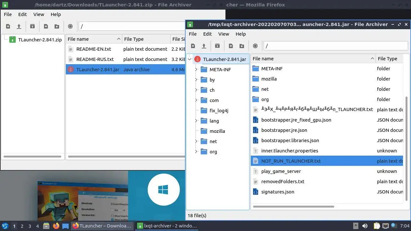411x231 pixels.
Task: Switch to virtual desktop 2
Action: [x=22, y=226]
